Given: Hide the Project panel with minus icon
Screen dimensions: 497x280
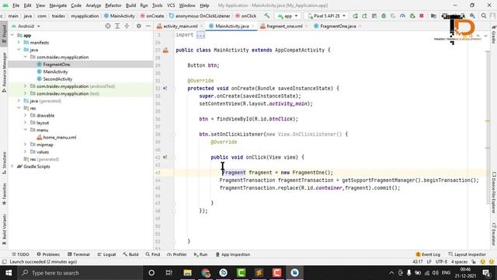Looking at the screenshot, I should pyautogui.click(x=148, y=26).
